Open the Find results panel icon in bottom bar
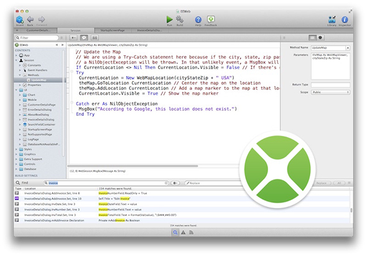 (x=175, y=232)
